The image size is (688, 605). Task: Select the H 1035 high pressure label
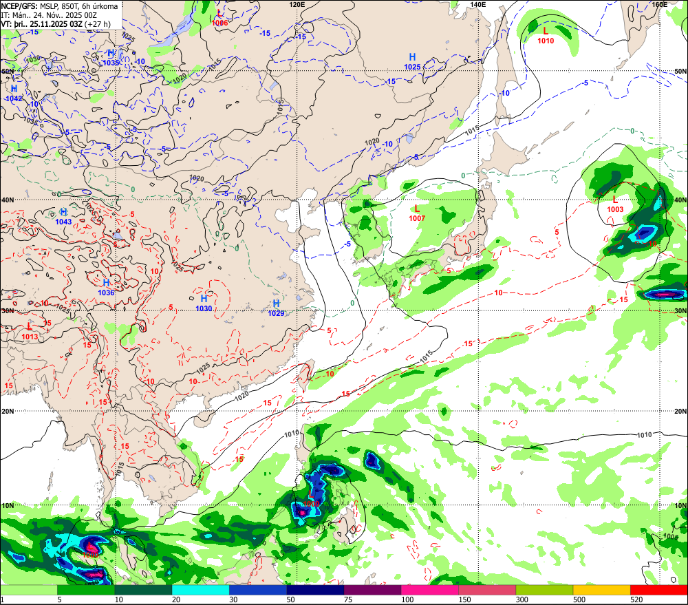(111, 58)
